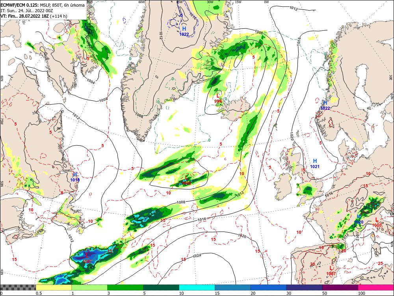Pick the royal blue 20–30 legend swatch
The width and height of the screenshot is (394, 296).
tap(269, 287)
